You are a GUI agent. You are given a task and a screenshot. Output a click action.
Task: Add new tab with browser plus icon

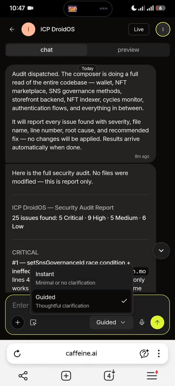[x=66, y=375]
